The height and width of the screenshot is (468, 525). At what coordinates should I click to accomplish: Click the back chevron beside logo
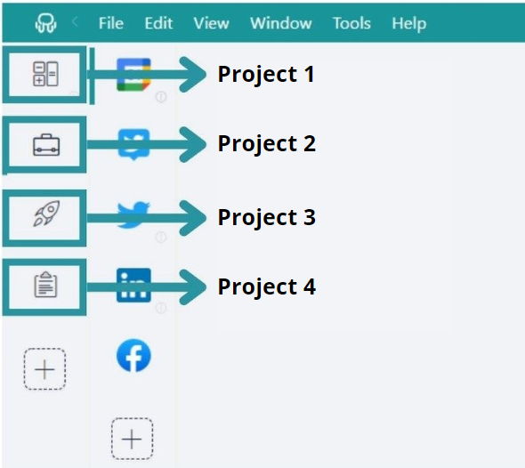tap(75, 23)
